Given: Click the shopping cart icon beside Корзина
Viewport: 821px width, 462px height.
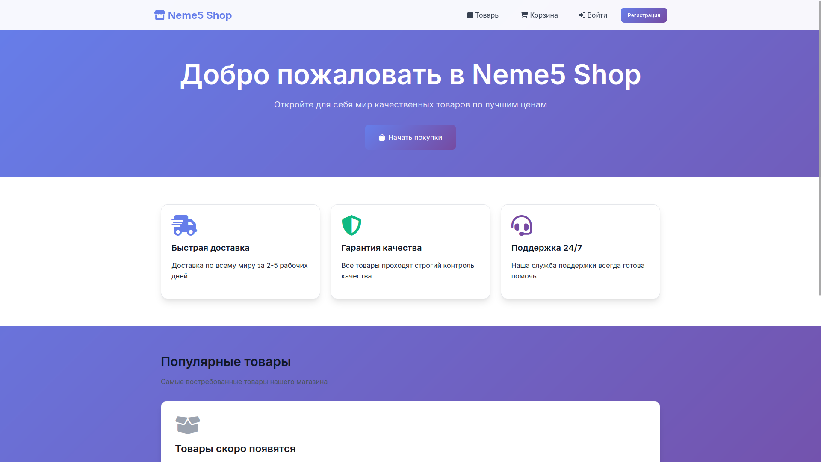Looking at the screenshot, I should 524,15.
